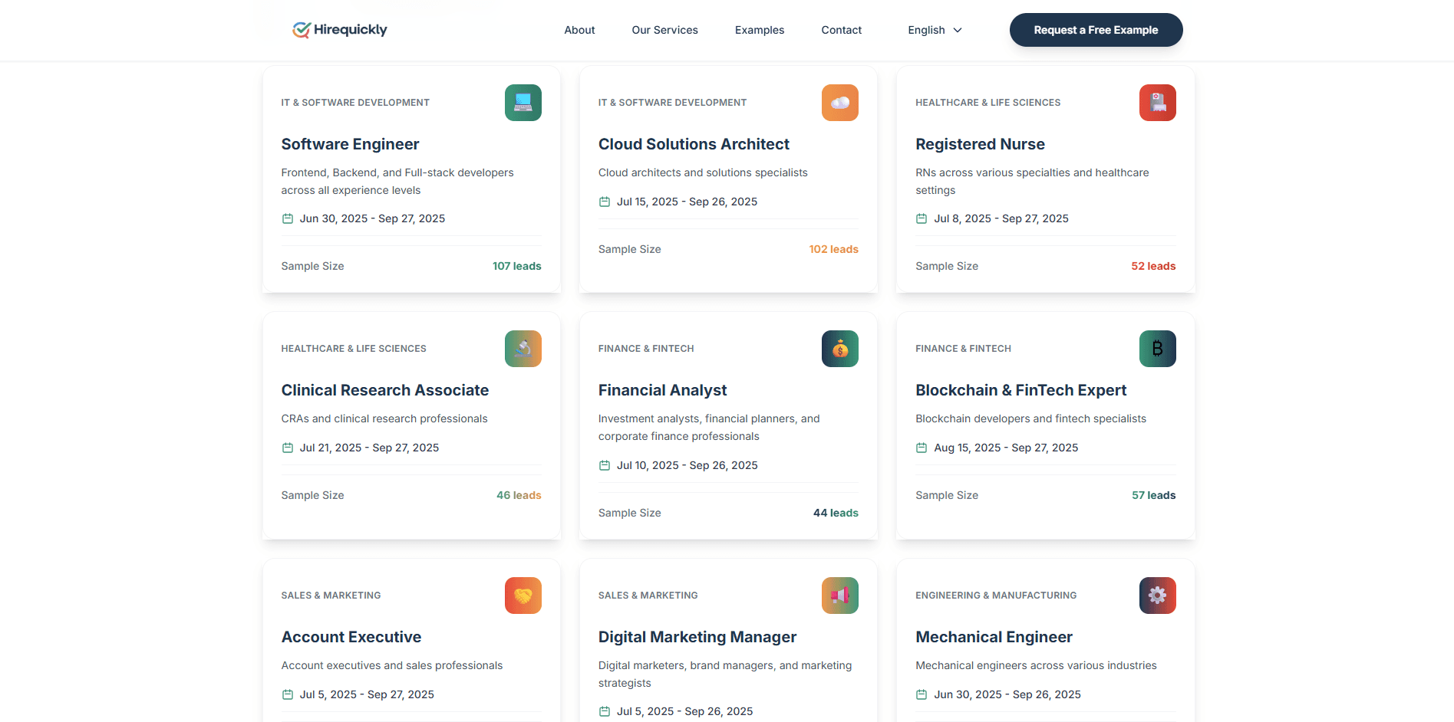Click calendar icon beside Jul 21, 2025 date range

(x=288, y=448)
